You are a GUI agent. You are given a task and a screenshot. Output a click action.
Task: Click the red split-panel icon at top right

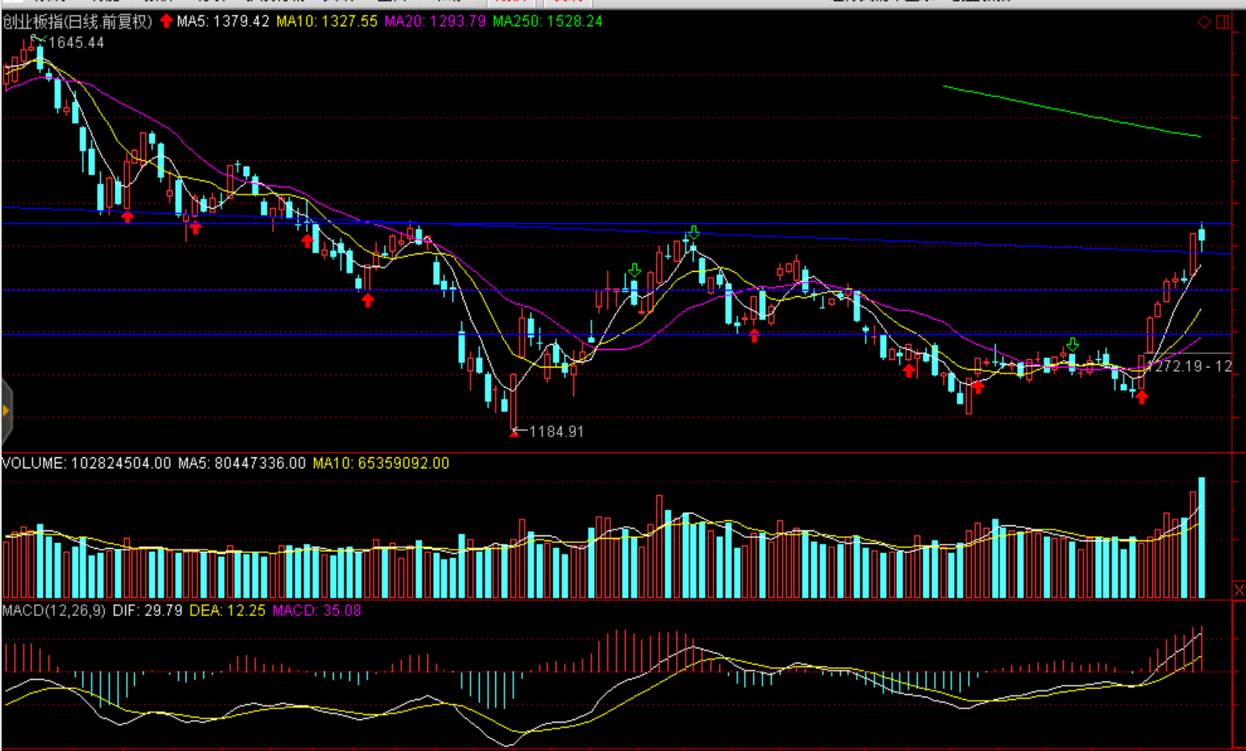coord(1223,22)
